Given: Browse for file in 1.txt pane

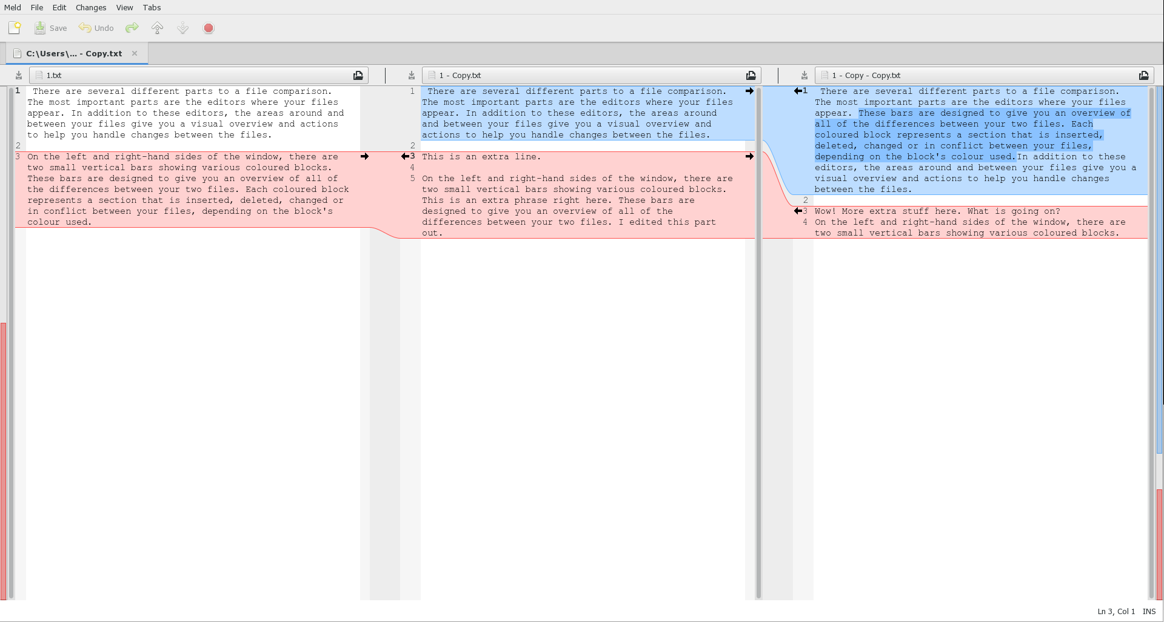Looking at the screenshot, I should (x=358, y=75).
